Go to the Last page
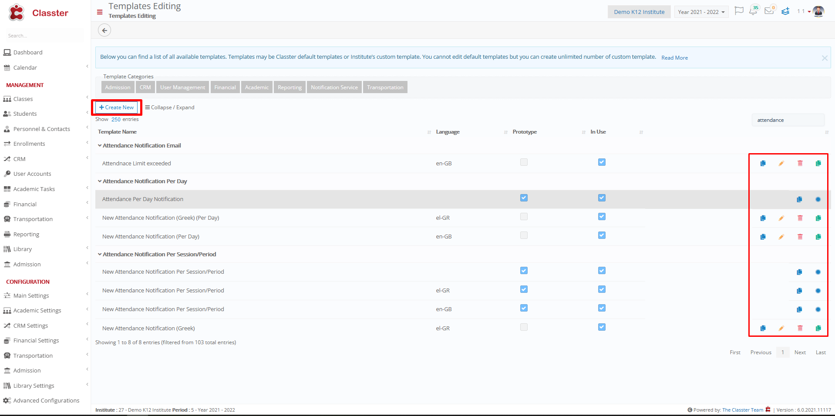This screenshot has height=416, width=835. click(821, 352)
